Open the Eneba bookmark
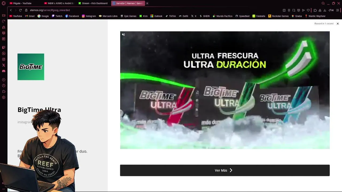The height and width of the screenshot is (192, 342). point(297,16)
